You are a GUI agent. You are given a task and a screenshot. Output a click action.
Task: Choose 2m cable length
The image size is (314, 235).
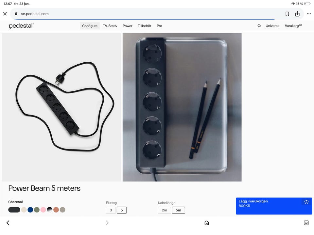tap(165, 210)
